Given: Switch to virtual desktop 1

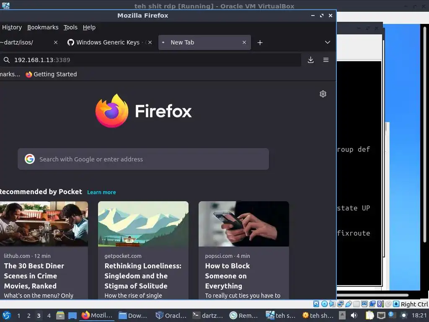Looking at the screenshot, I should pyautogui.click(x=18, y=316).
